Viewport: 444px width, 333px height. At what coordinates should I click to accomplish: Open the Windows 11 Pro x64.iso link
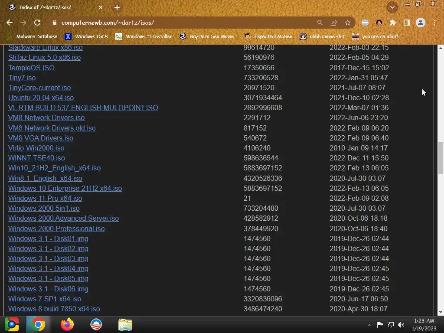click(45, 199)
